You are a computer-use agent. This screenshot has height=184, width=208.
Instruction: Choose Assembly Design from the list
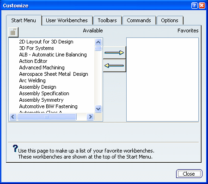tap(38, 87)
